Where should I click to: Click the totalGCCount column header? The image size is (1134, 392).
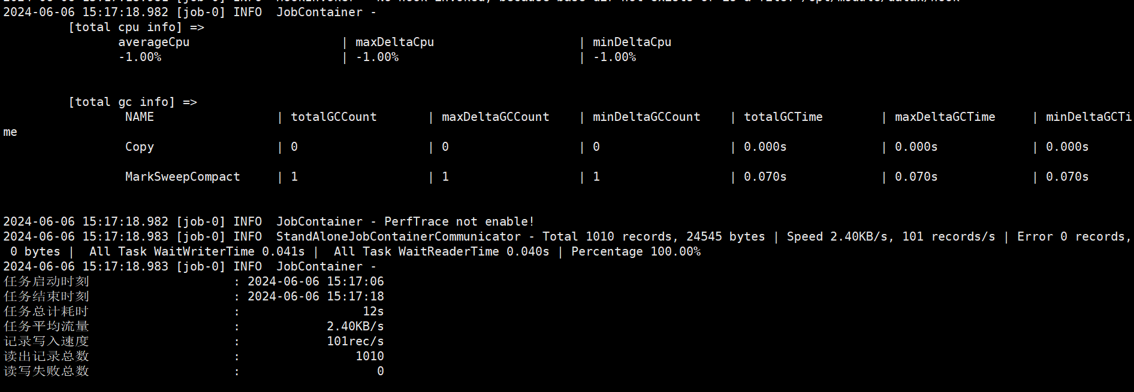334,117
